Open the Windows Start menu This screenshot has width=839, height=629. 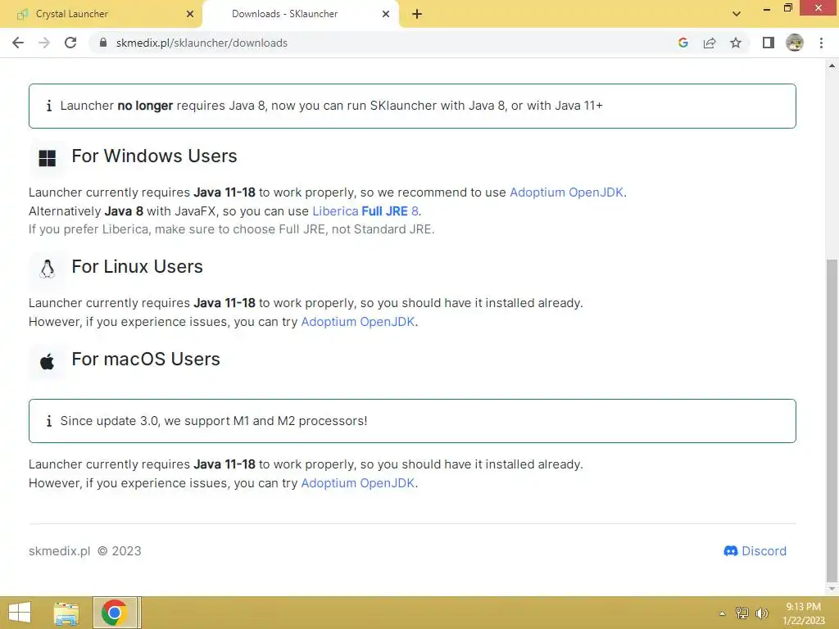pyautogui.click(x=20, y=613)
